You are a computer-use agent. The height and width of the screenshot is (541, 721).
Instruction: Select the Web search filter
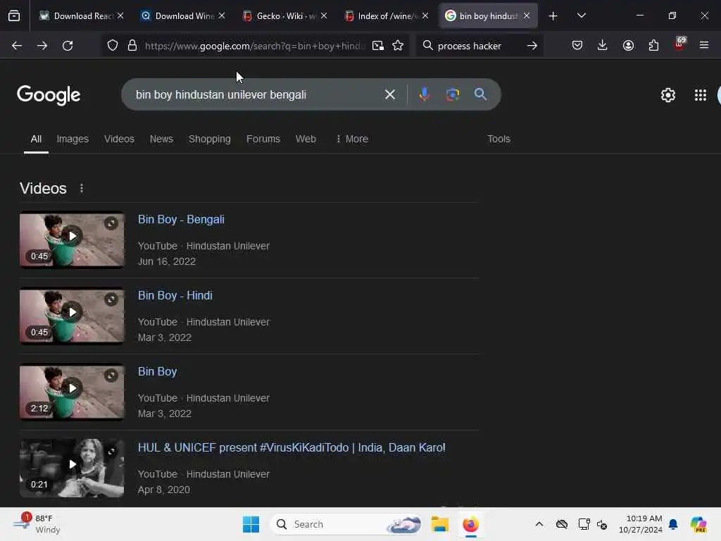point(306,139)
